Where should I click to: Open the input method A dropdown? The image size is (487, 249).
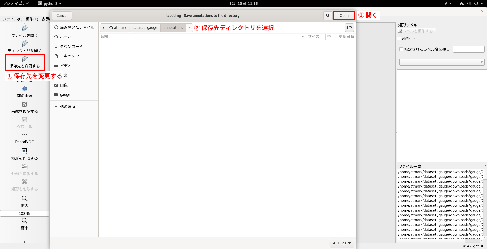[448, 3]
